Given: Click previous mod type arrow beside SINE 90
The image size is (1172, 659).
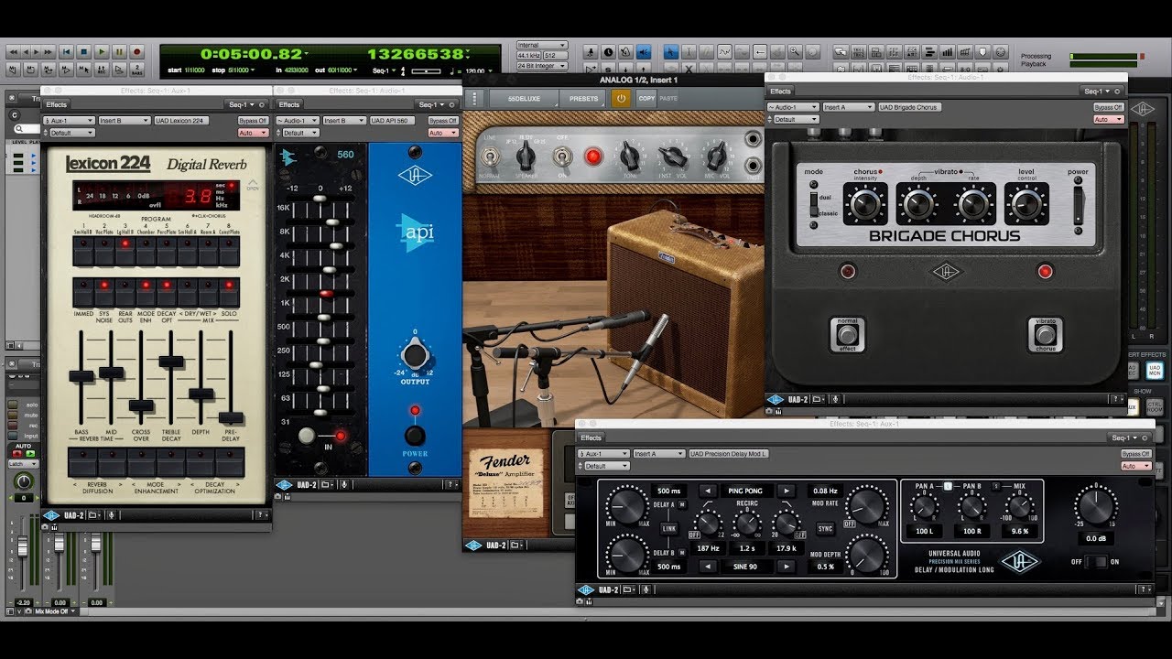Looking at the screenshot, I should [x=708, y=567].
